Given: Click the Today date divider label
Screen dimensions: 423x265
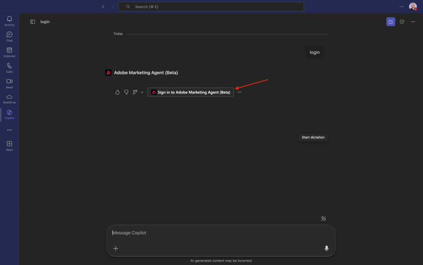Looking at the screenshot, I should coord(118,34).
